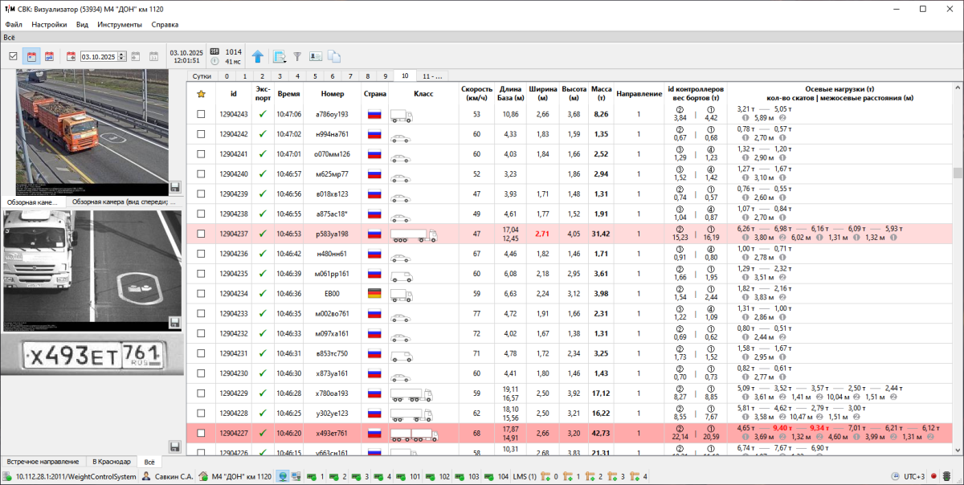Click the ID card toolbar icon
The width and height of the screenshot is (964, 485).
click(x=316, y=56)
